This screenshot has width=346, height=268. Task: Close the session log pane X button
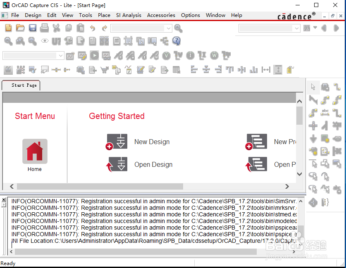(4, 200)
